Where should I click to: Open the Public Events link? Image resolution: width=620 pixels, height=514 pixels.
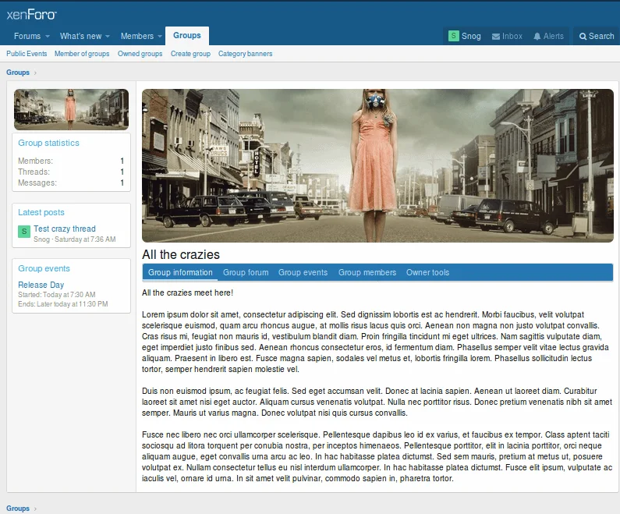pyautogui.click(x=27, y=54)
